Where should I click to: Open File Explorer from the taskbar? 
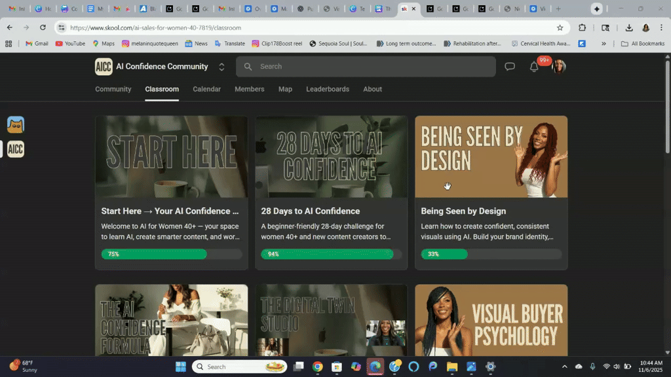tap(452, 367)
